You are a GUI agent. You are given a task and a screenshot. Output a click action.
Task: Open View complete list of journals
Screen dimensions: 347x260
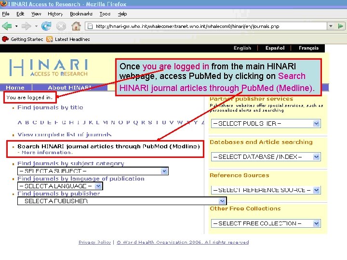tap(65, 134)
